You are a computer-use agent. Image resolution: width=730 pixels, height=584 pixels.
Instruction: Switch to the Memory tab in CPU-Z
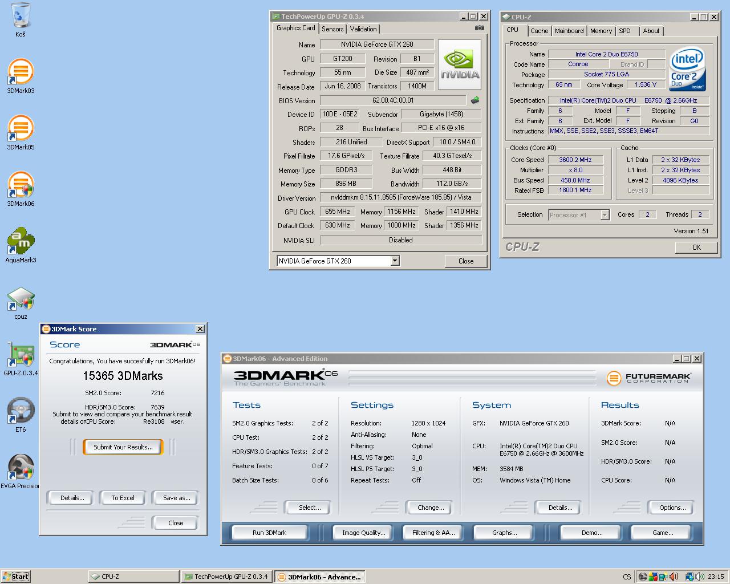point(601,31)
